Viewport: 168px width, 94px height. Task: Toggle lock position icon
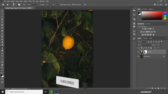coord(146,48)
